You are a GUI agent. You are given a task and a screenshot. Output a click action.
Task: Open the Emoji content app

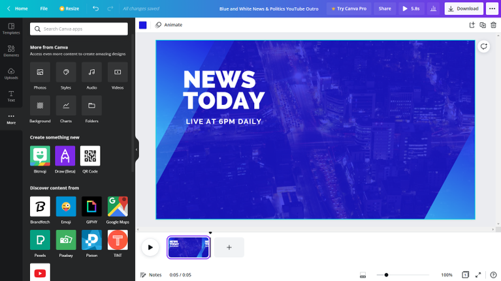click(x=66, y=207)
